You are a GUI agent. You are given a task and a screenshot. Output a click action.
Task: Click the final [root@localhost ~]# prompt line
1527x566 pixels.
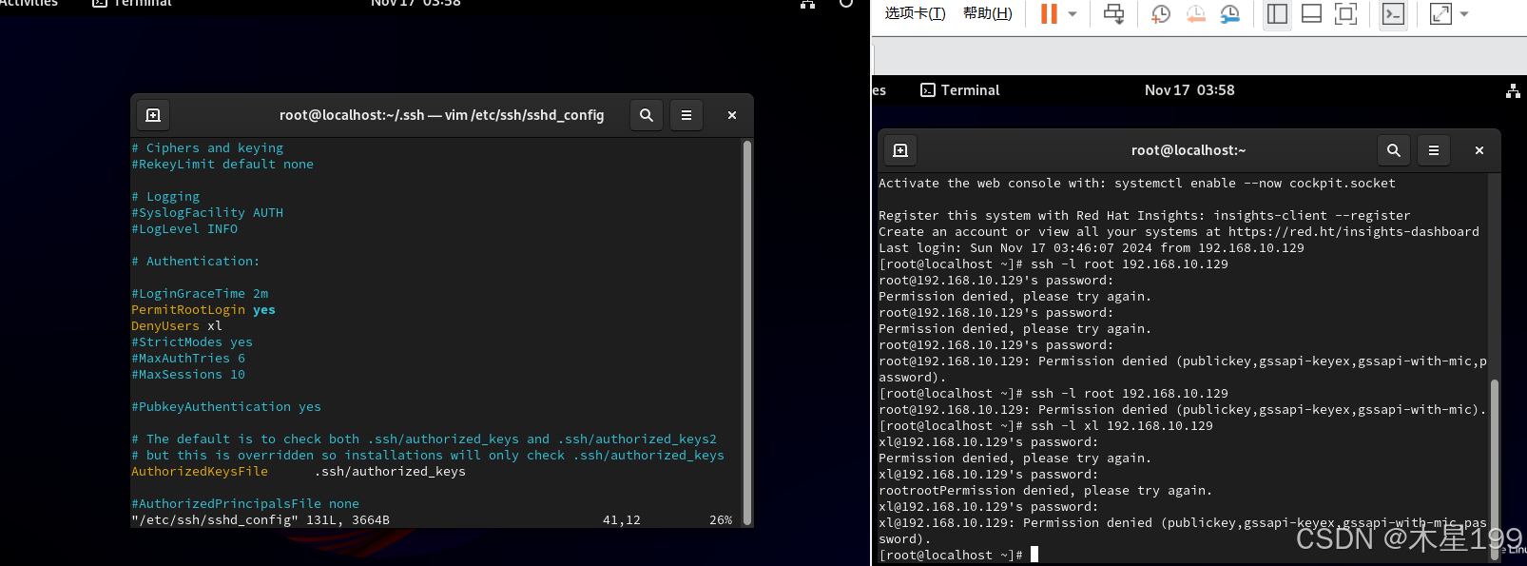point(958,556)
